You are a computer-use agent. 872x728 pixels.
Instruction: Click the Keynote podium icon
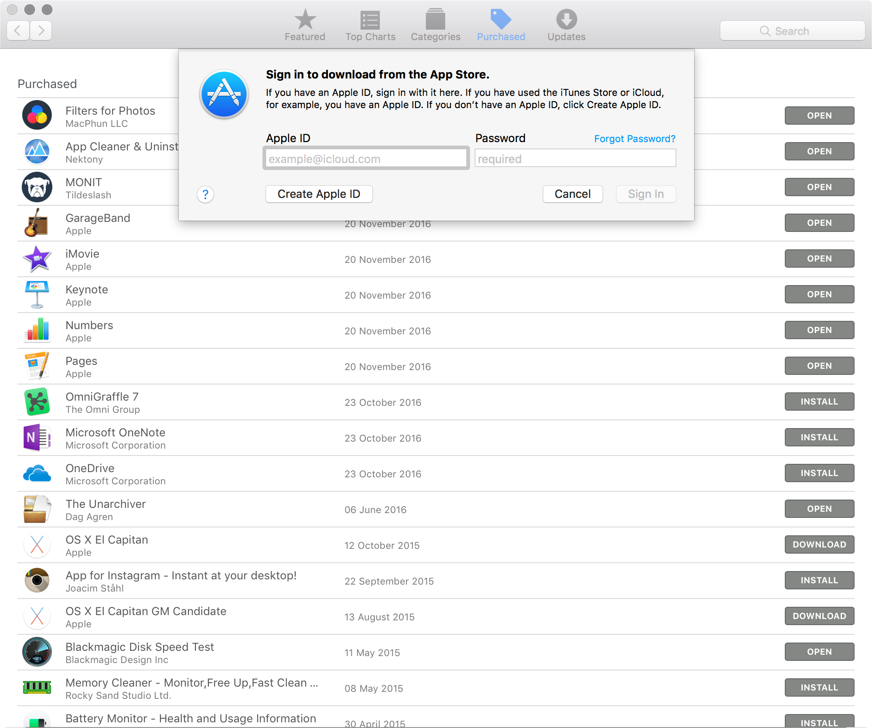tap(37, 294)
